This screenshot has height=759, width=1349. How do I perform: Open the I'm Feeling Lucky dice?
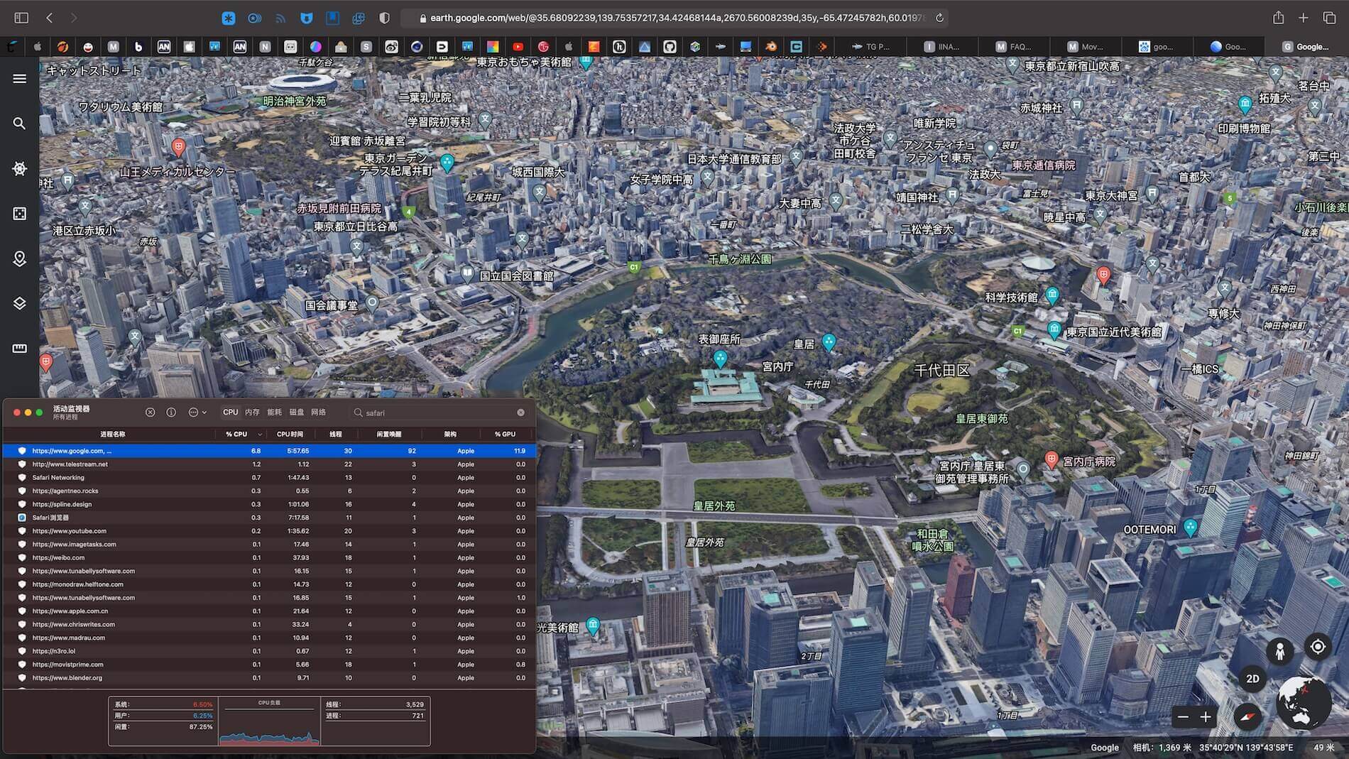point(20,214)
